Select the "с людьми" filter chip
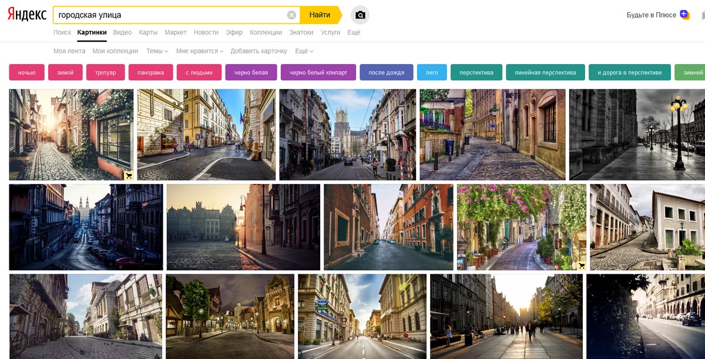705x359 pixels. pos(199,72)
